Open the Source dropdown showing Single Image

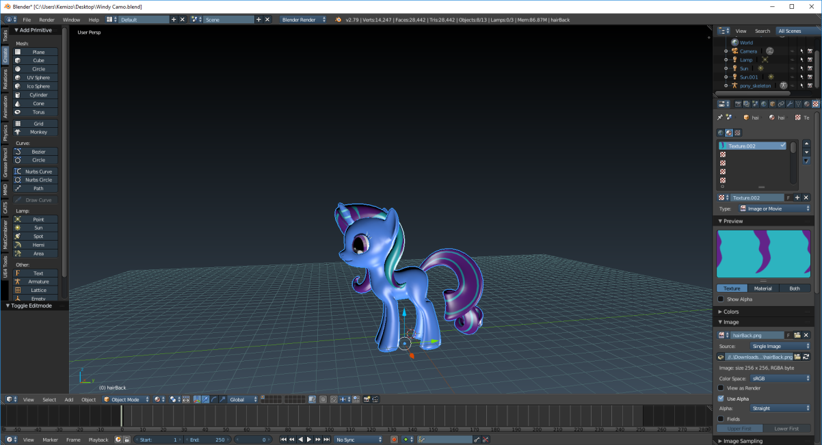point(780,346)
